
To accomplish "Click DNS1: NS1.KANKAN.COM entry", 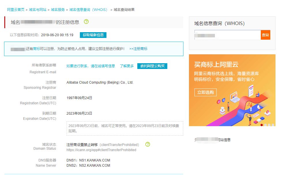I will pos(88,160).
